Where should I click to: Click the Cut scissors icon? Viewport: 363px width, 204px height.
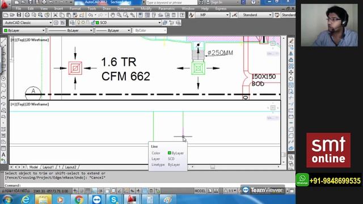point(56,15)
